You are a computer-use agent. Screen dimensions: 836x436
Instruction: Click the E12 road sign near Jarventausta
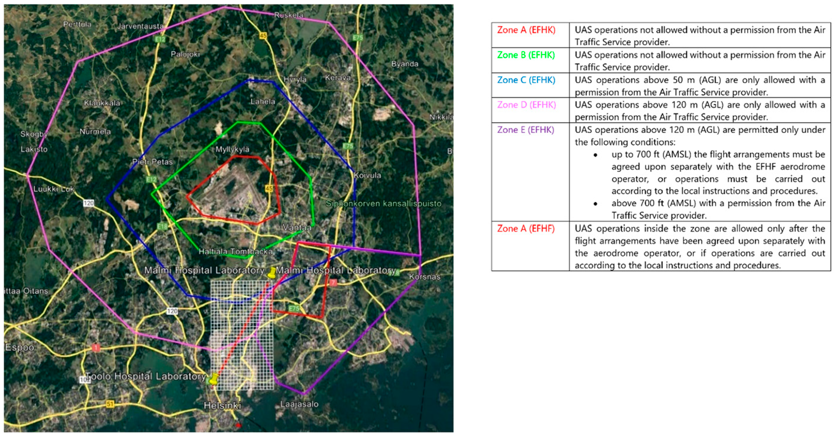[x=160, y=39]
